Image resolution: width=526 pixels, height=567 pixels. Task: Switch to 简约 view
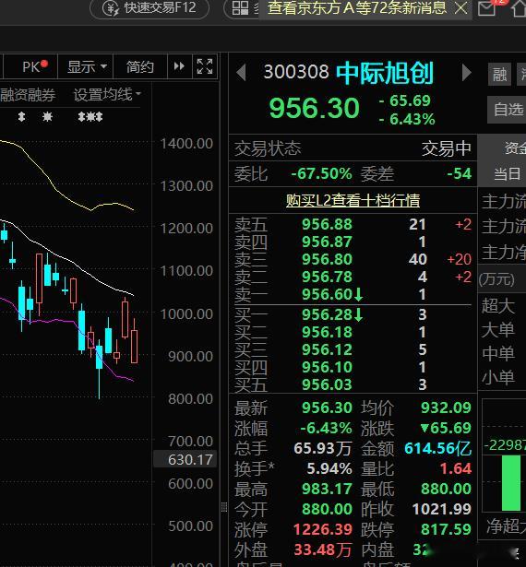[140, 67]
